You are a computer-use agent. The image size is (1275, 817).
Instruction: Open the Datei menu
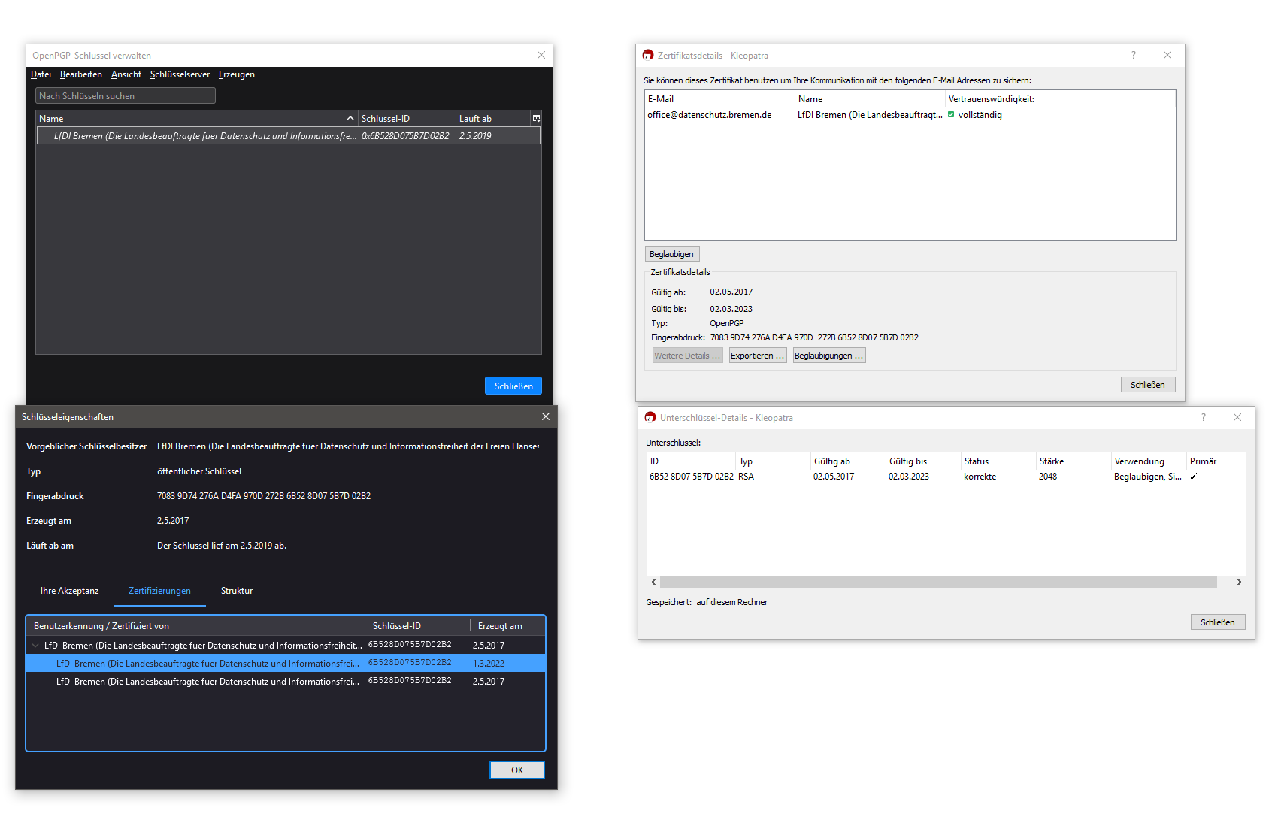pyautogui.click(x=41, y=74)
